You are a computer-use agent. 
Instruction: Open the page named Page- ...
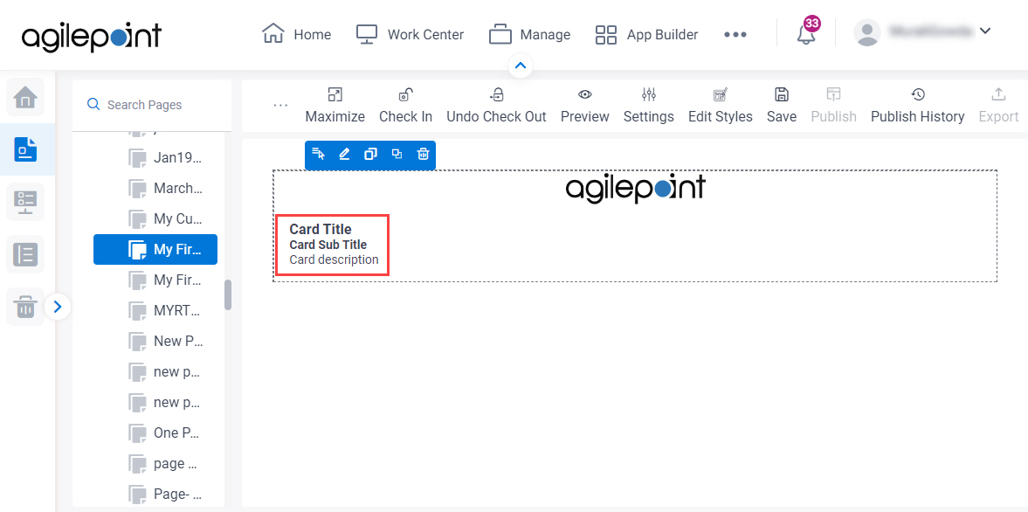click(x=165, y=494)
